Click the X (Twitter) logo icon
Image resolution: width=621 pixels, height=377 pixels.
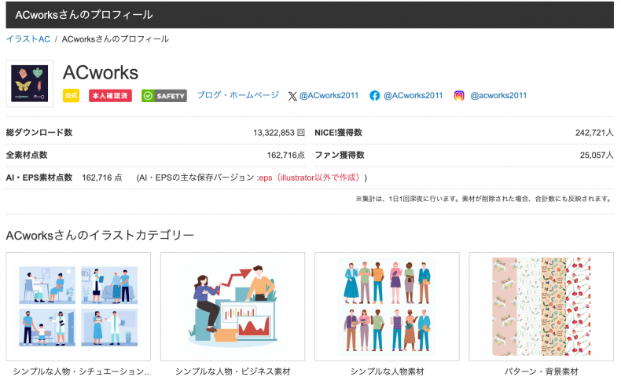(292, 96)
